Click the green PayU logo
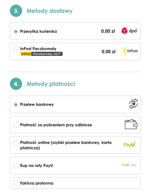 click(130, 144)
